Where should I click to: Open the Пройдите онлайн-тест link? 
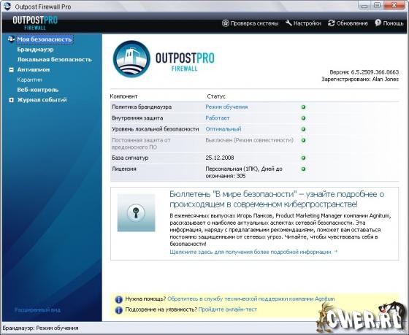(x=227, y=309)
